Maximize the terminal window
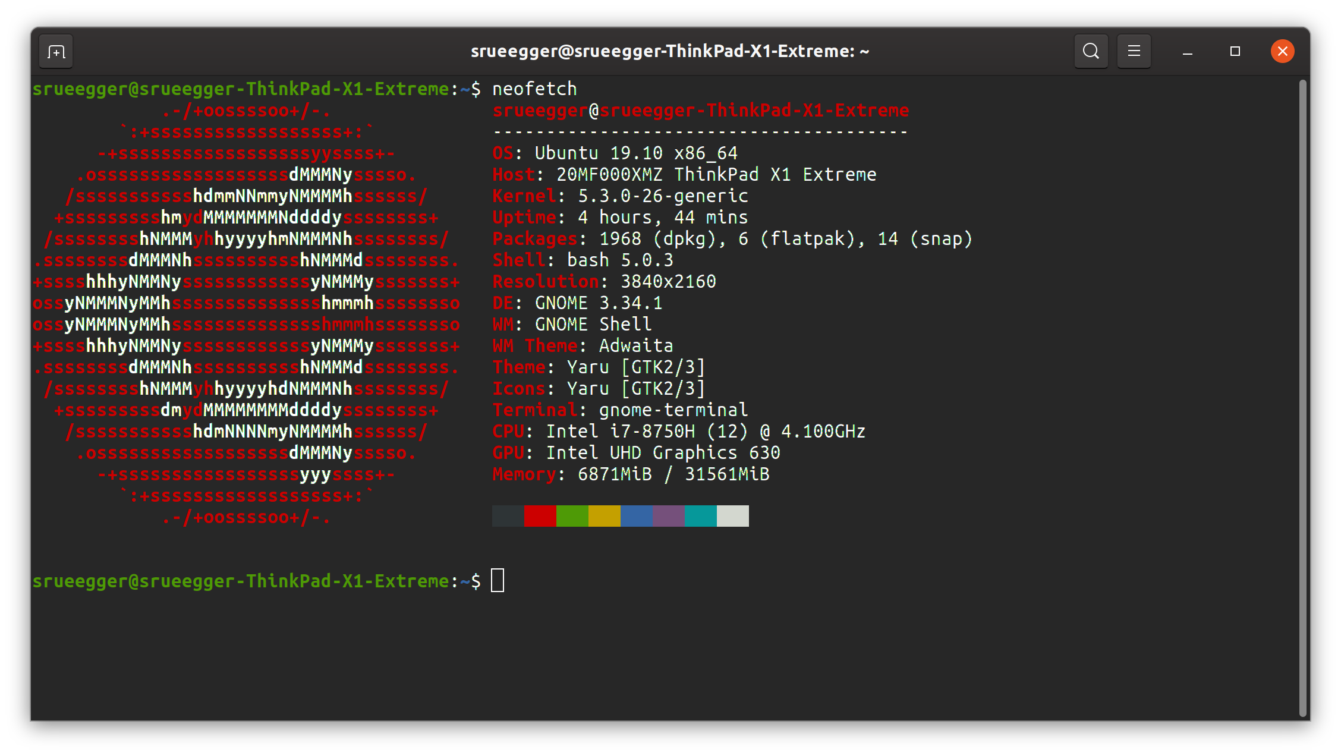This screenshot has width=1341, height=755. tap(1235, 52)
